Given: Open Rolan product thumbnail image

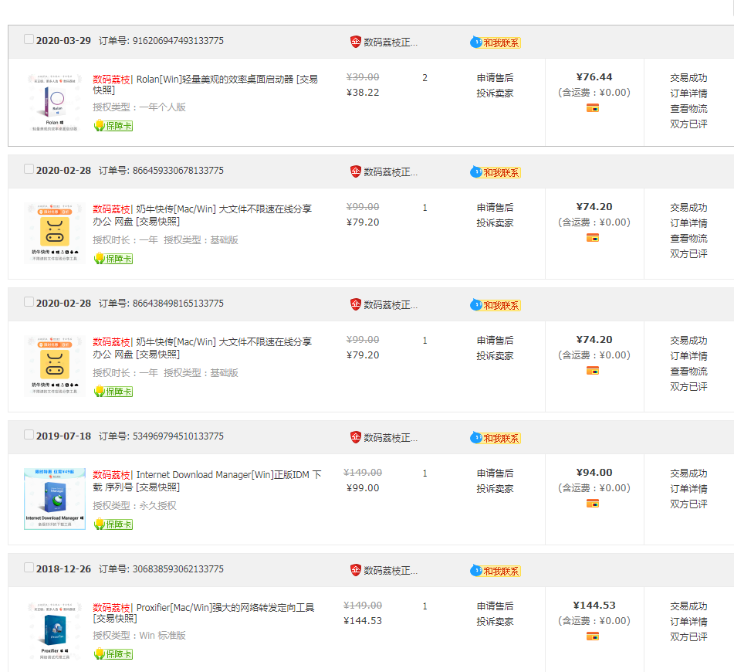Looking at the screenshot, I should coord(55,102).
